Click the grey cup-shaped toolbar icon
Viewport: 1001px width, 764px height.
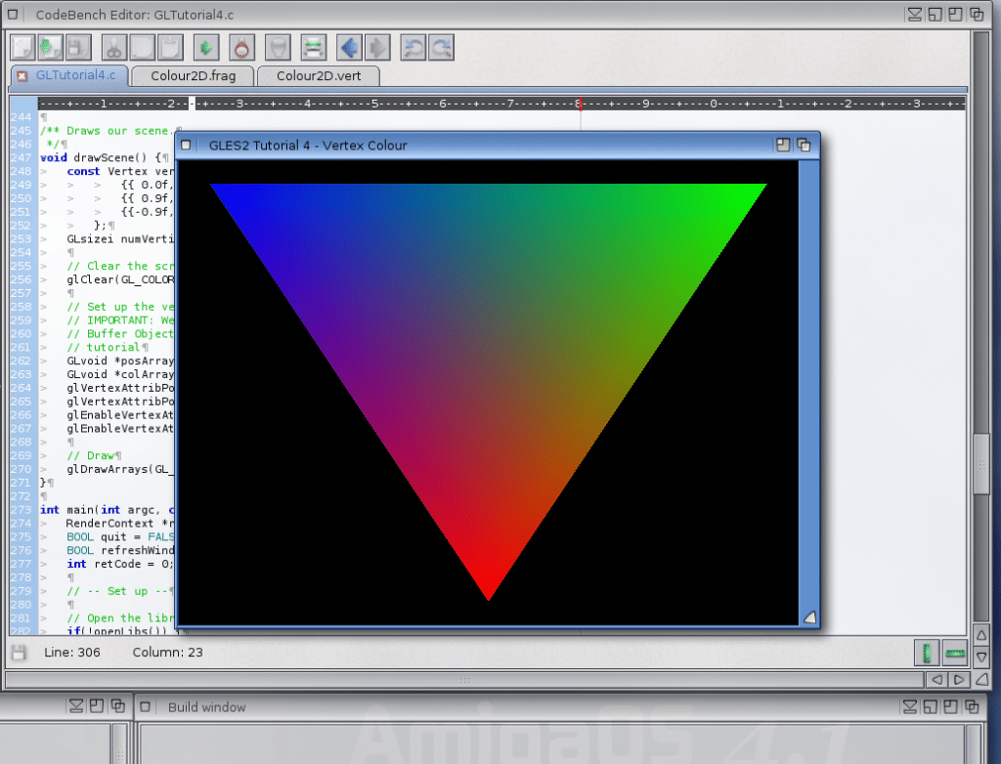(x=278, y=48)
